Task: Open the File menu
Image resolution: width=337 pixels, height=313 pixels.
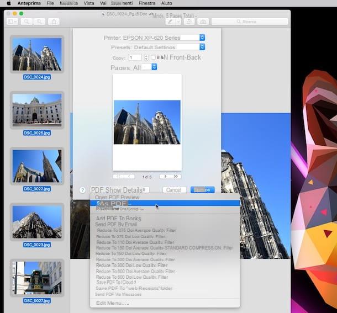Action: click(x=50, y=3)
